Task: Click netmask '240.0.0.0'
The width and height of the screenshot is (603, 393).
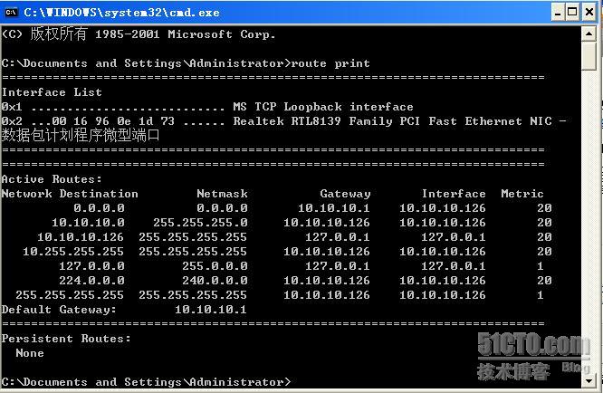Action: (215, 281)
